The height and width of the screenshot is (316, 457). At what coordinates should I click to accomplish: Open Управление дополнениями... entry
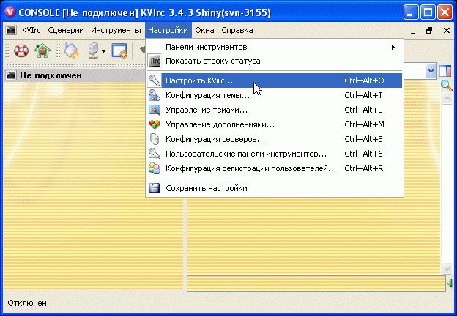click(275, 124)
